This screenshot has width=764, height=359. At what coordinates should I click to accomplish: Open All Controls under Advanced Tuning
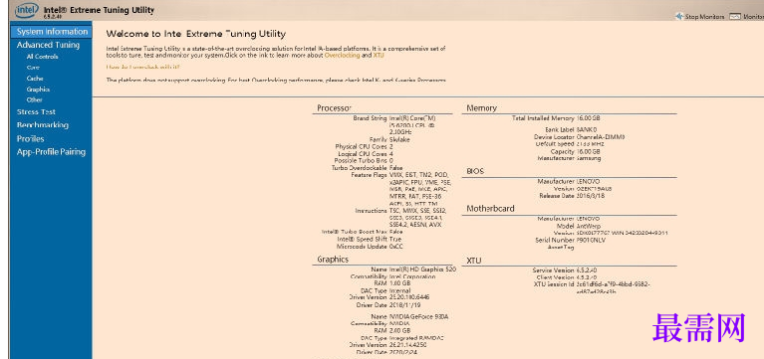click(x=42, y=57)
